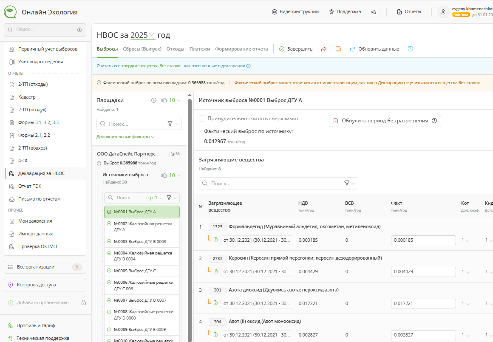Viewport: 493px width, 342px height.
Task: Open date period dropdown for Формальдегид row
Action: click(257, 240)
